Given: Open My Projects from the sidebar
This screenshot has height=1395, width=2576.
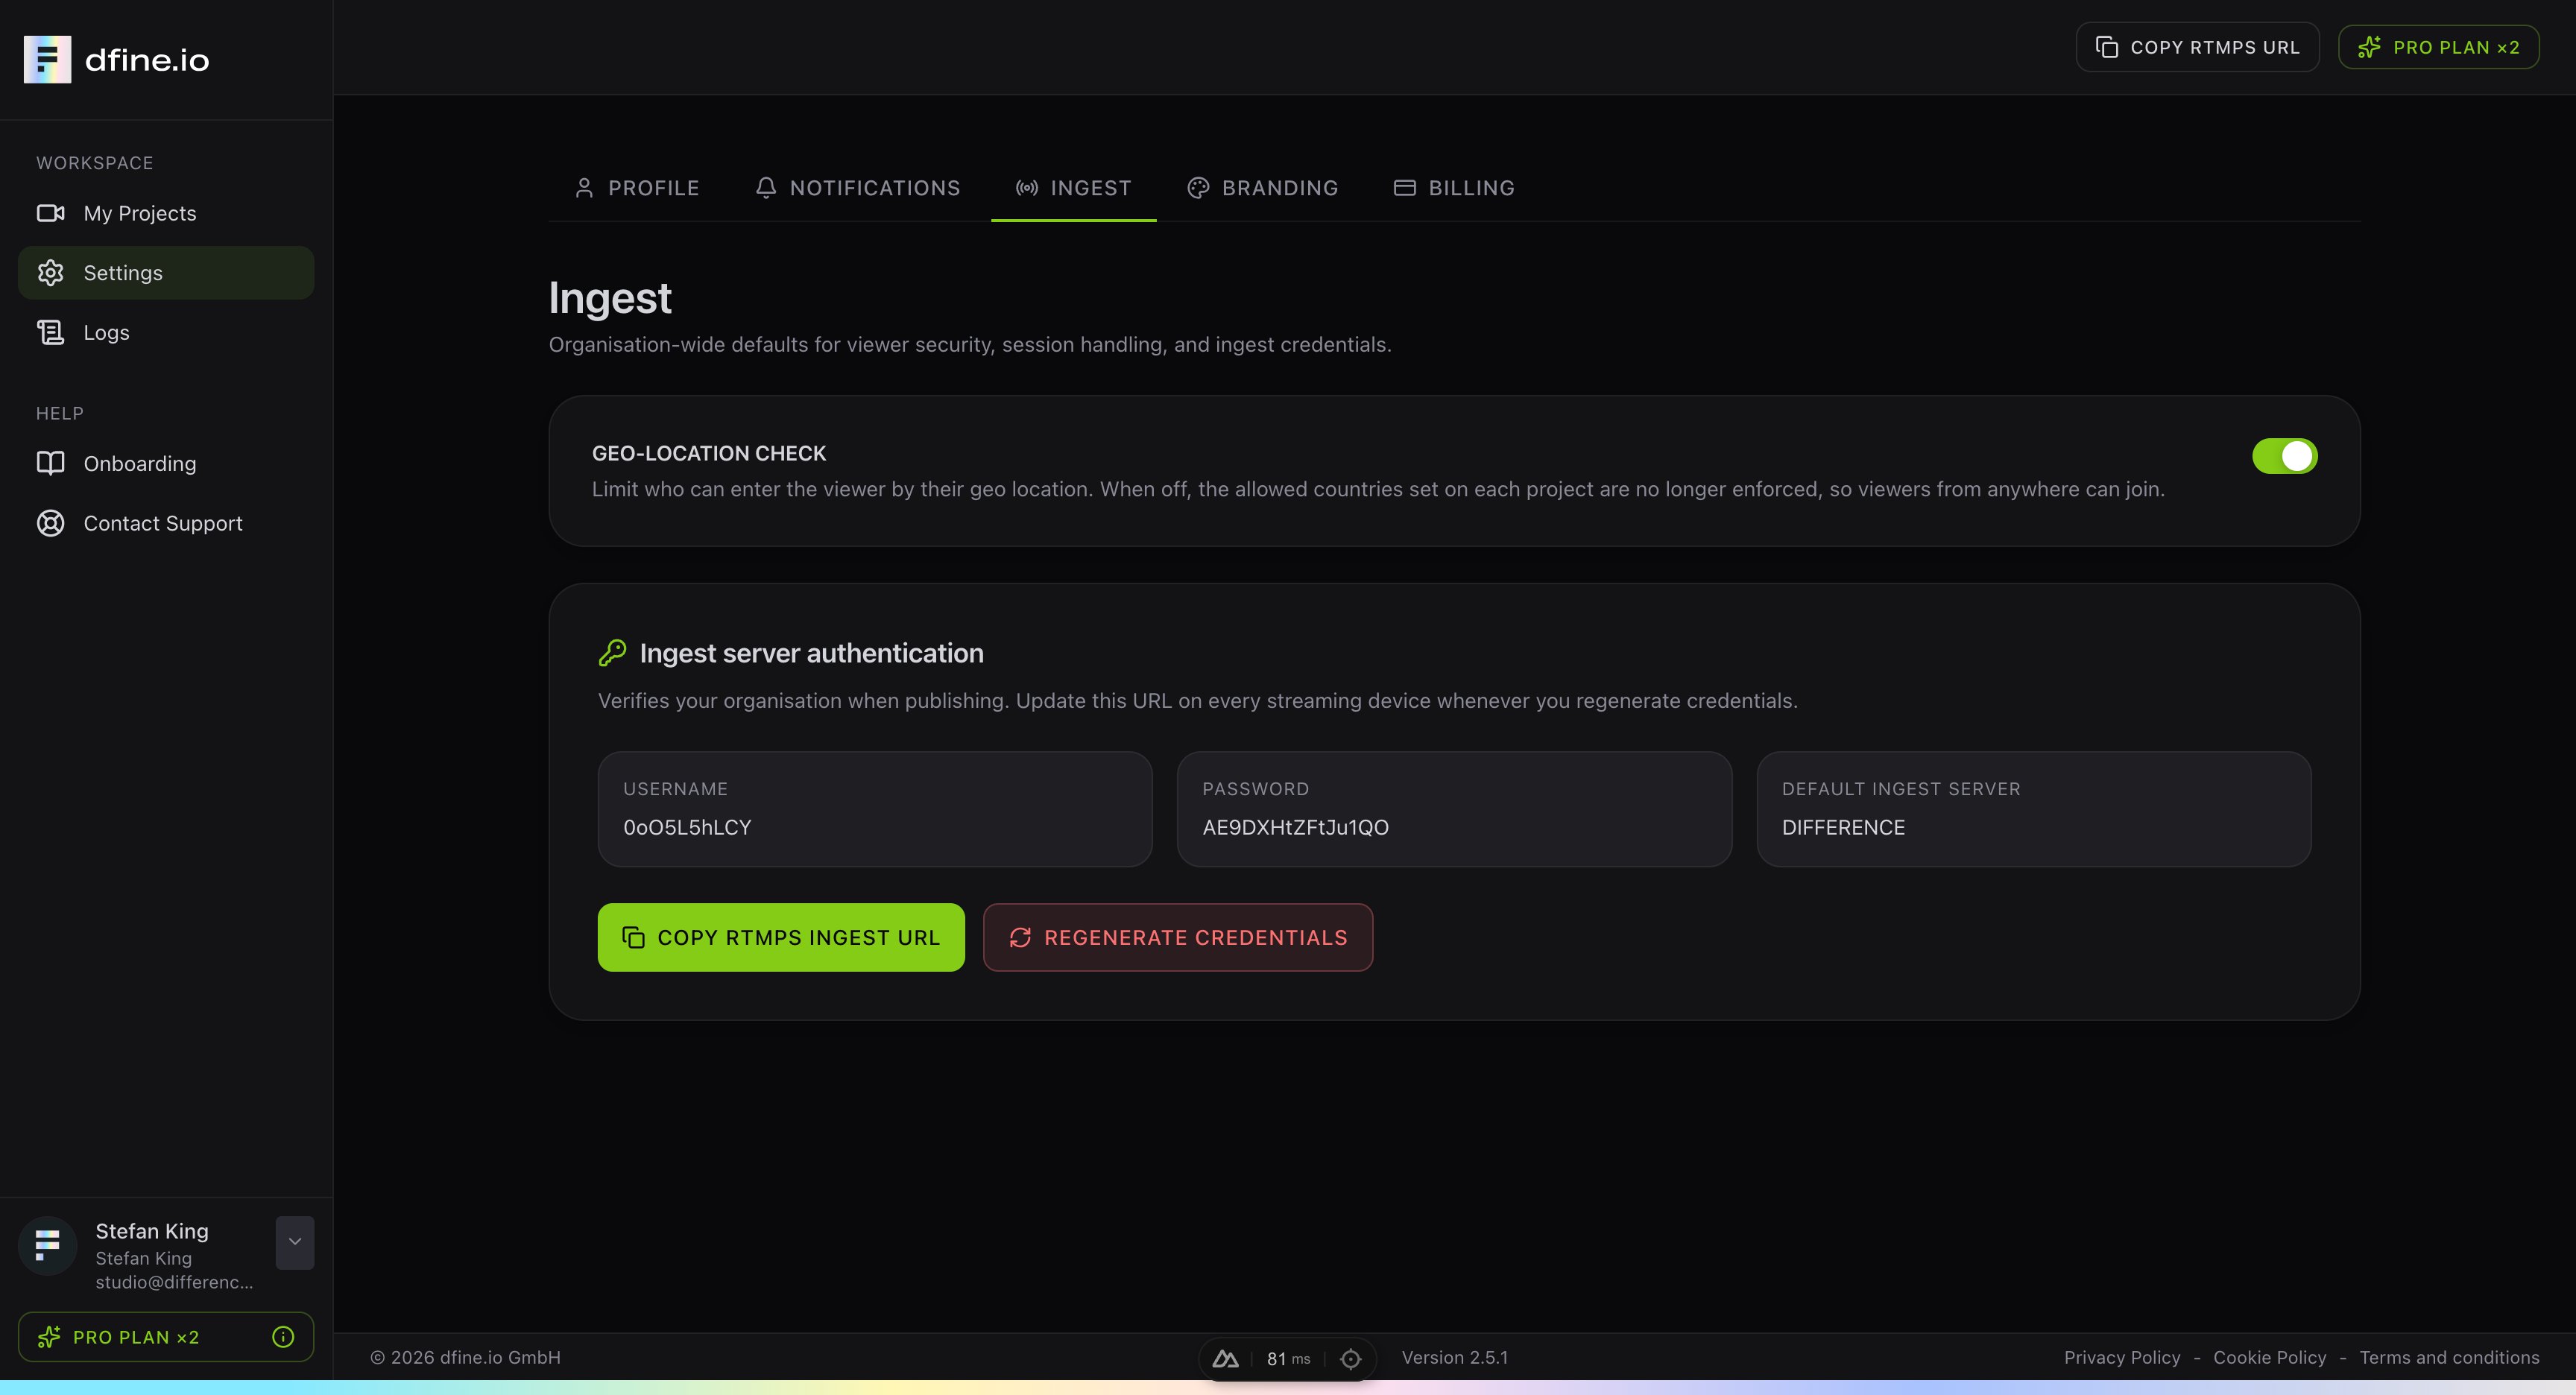Looking at the screenshot, I should coord(166,213).
